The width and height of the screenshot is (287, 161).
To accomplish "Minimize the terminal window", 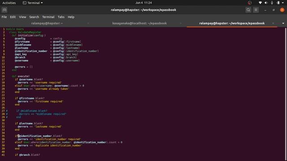I will coord(265,10).
